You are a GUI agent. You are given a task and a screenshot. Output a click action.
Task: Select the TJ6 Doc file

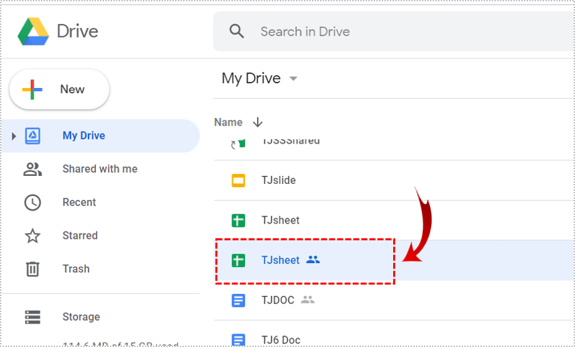pyautogui.click(x=280, y=340)
